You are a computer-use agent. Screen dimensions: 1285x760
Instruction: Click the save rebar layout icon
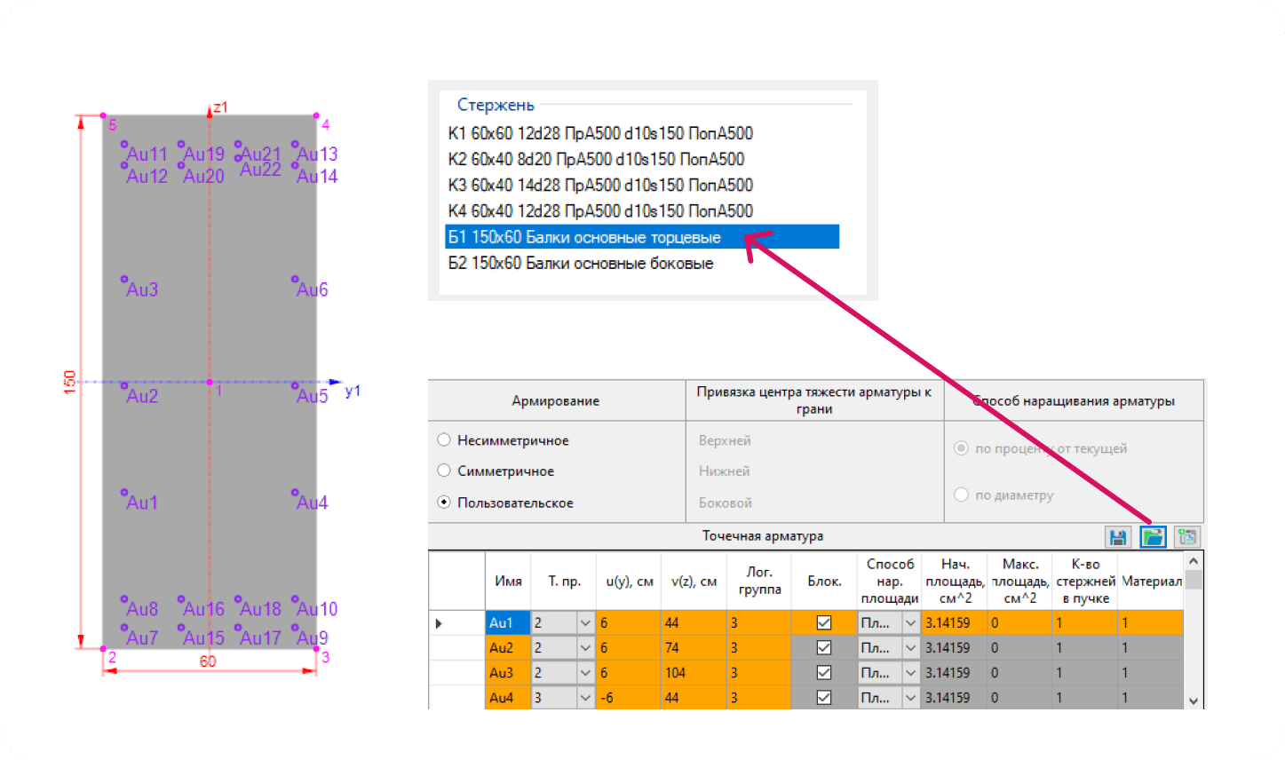point(1118,537)
